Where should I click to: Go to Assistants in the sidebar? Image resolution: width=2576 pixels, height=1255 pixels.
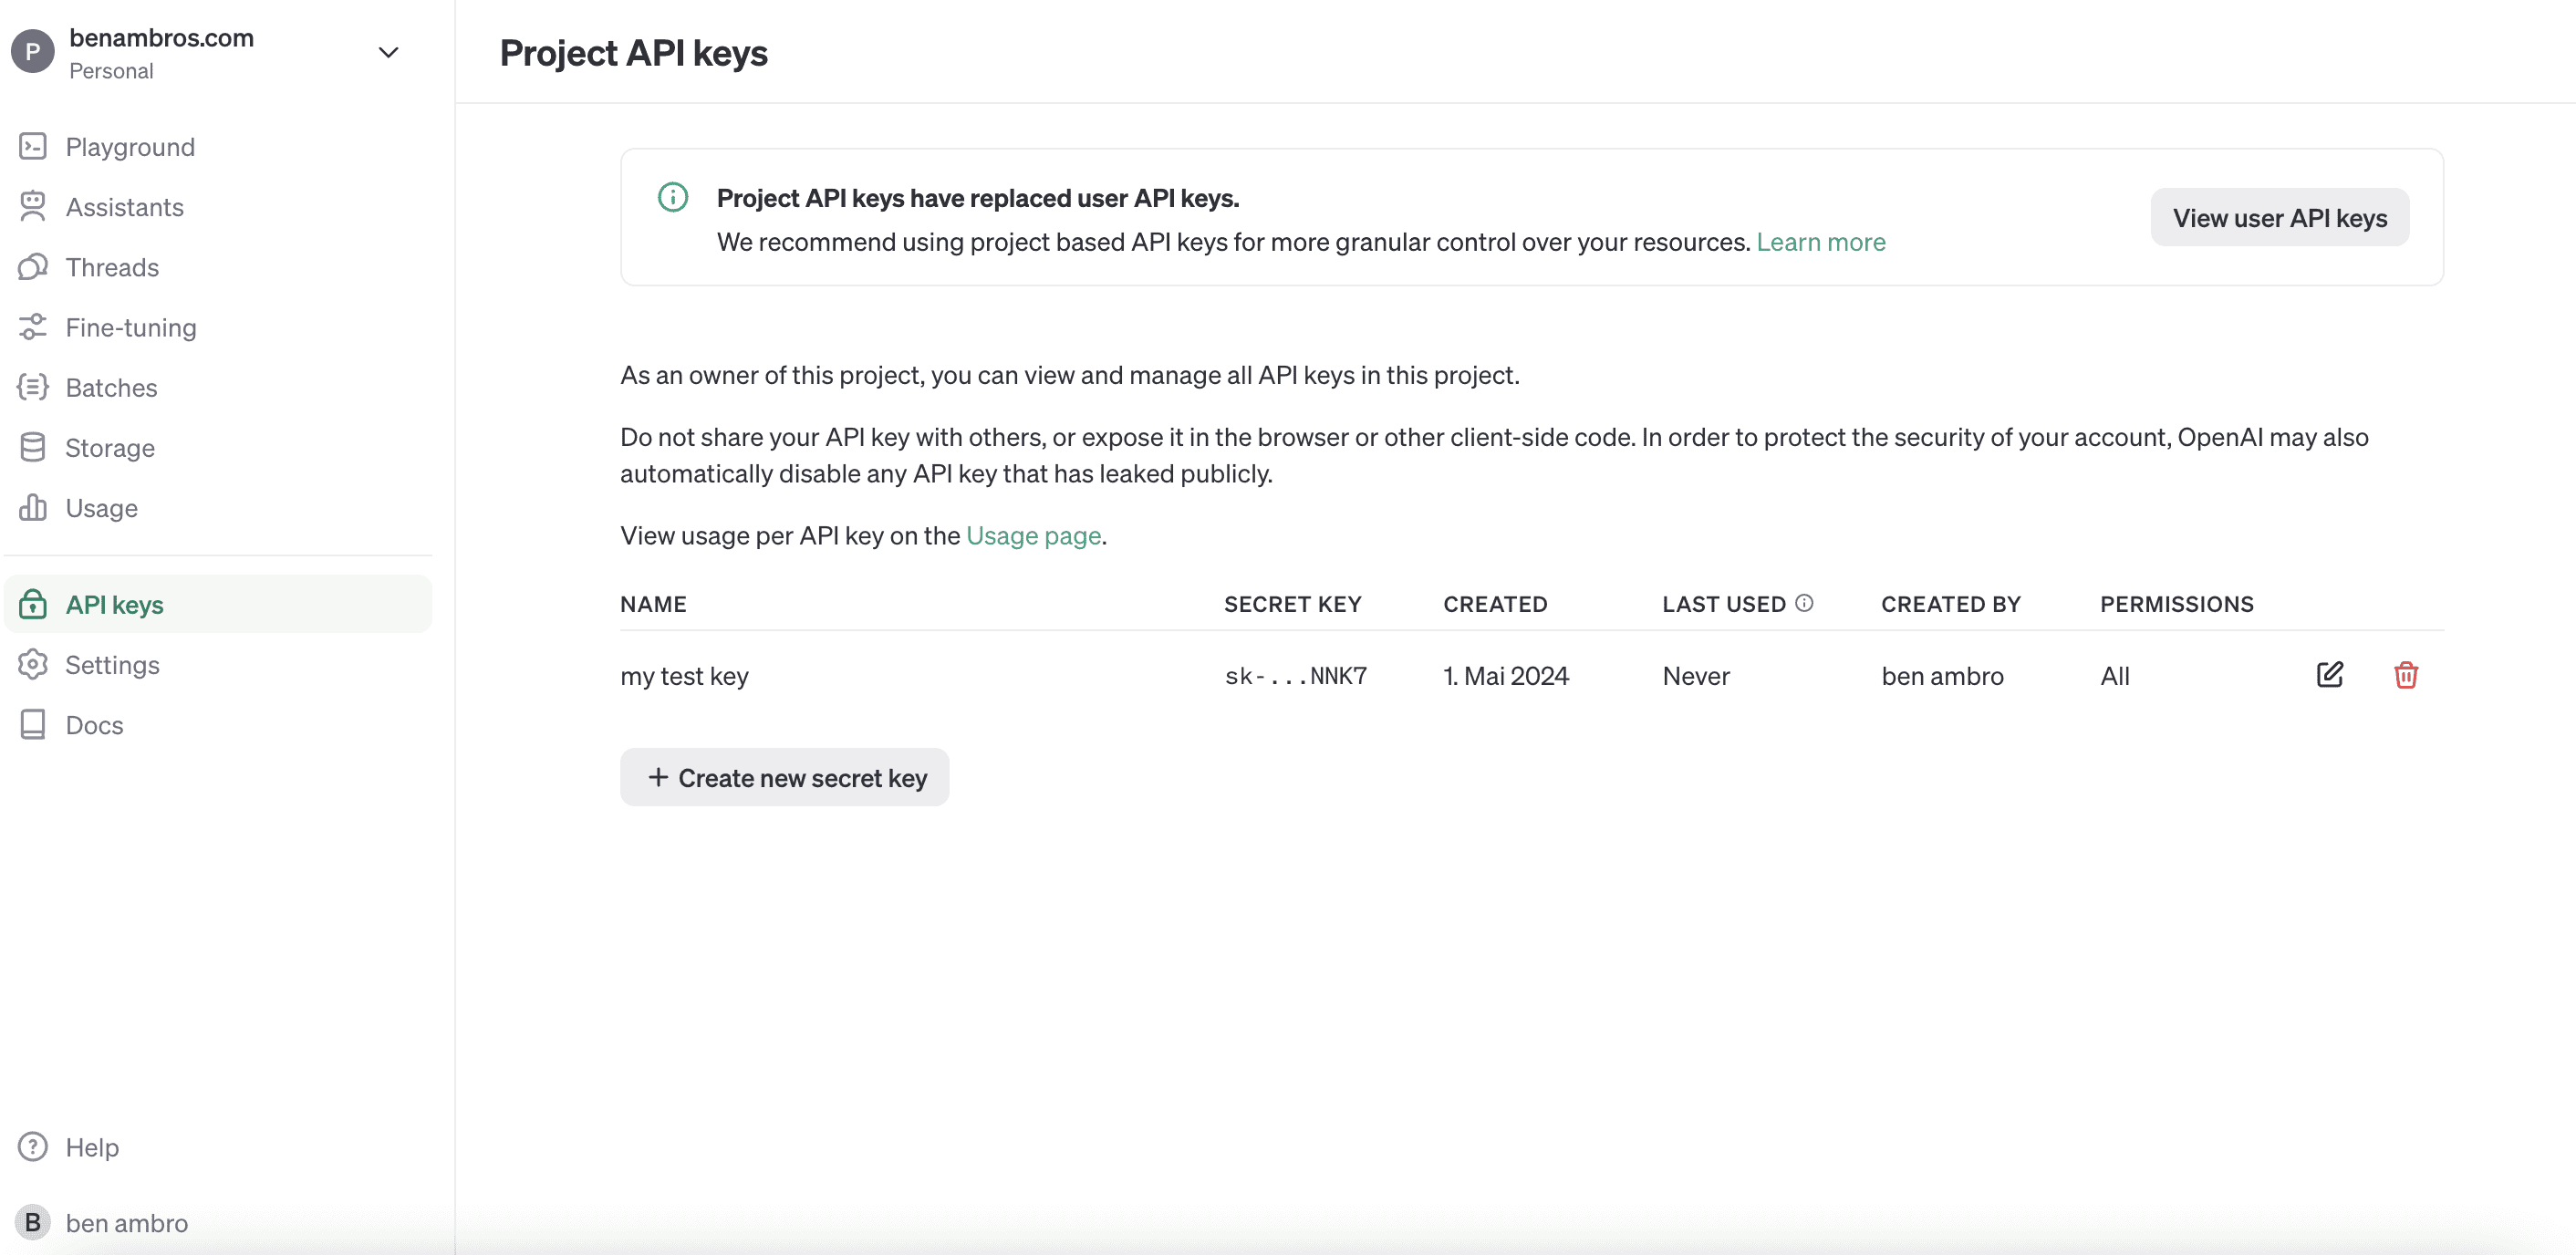218,207
